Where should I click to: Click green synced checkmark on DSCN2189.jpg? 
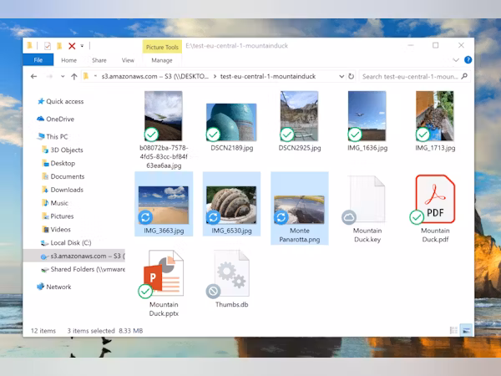(x=213, y=135)
